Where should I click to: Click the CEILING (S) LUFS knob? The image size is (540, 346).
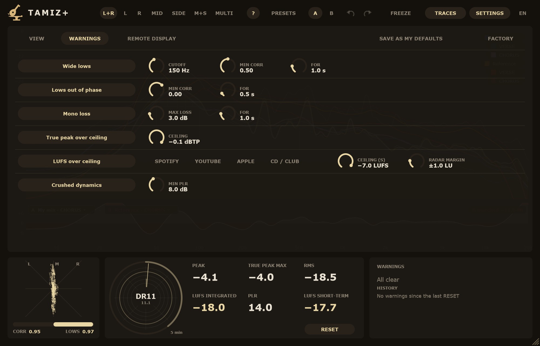click(x=345, y=161)
